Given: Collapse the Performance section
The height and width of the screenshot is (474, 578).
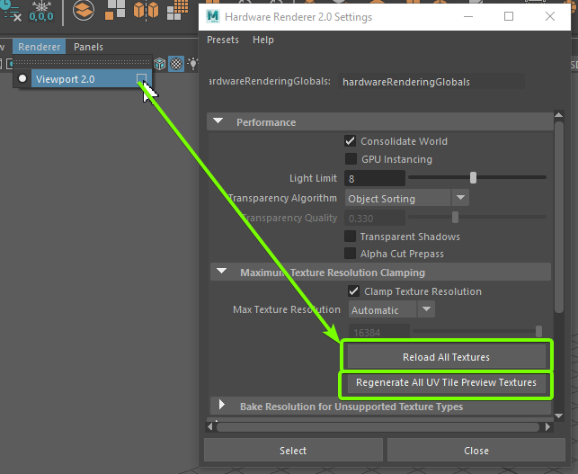Looking at the screenshot, I should (218, 121).
